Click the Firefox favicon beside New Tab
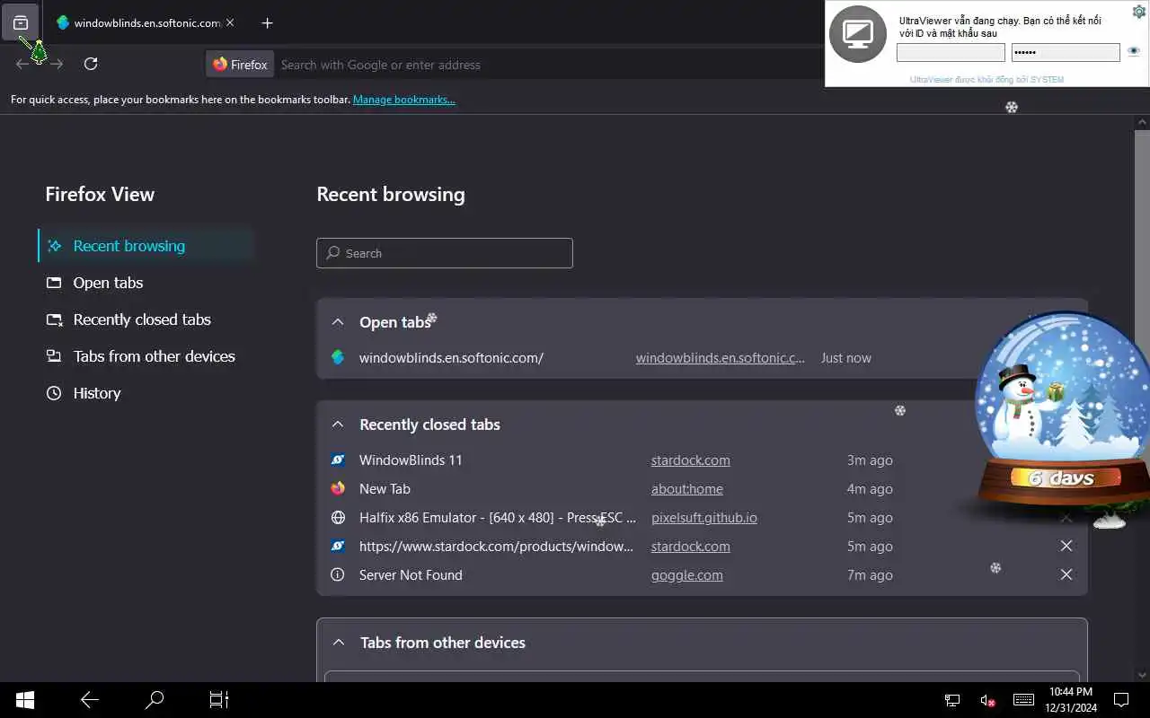Image resolution: width=1150 pixels, height=718 pixels. click(338, 489)
